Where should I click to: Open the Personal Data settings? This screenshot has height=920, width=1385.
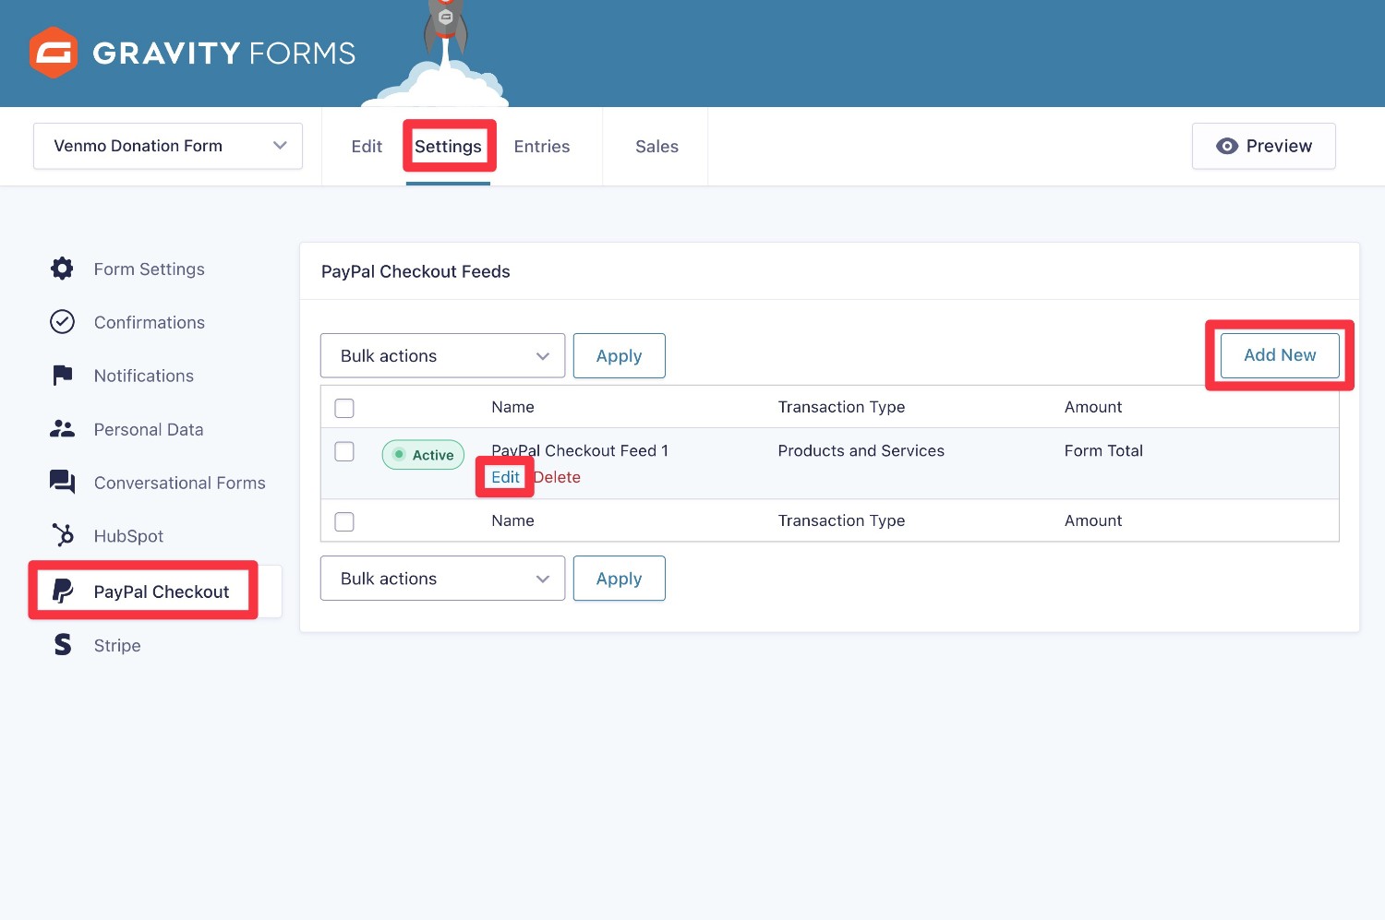[x=149, y=429]
